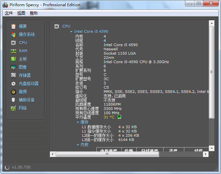This screenshot has height=174, width=221.
Task: Click the Peripherals (辅助设备) mouse icon
Action: click(13, 100)
